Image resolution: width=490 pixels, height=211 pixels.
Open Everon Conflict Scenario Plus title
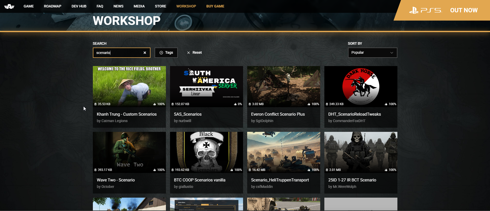tap(278, 114)
